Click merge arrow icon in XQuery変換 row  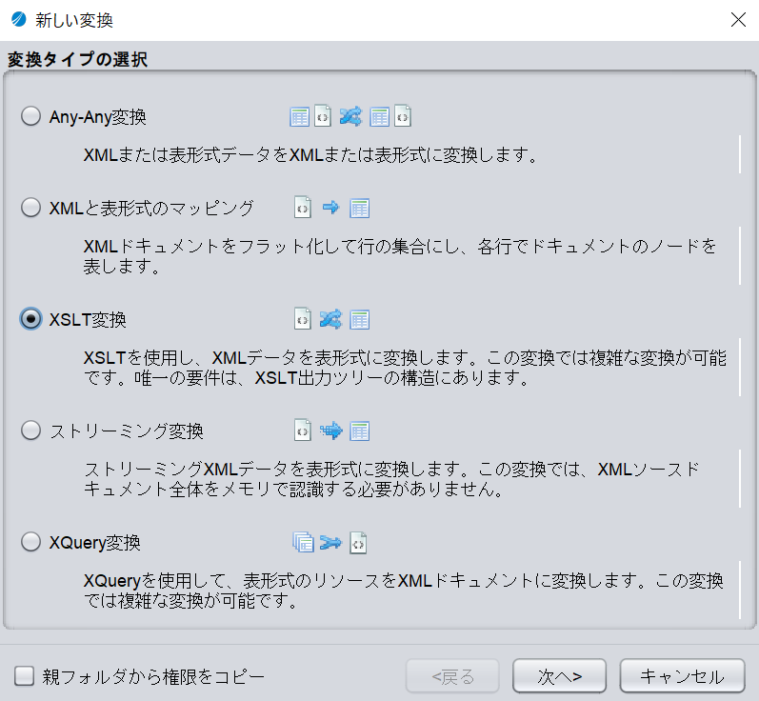coord(330,543)
